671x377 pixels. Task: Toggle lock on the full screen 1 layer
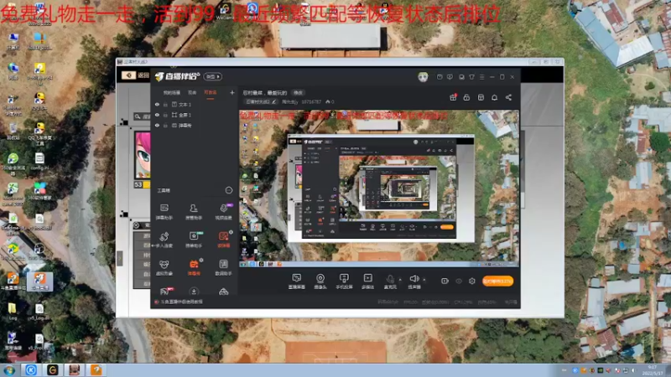click(165, 115)
